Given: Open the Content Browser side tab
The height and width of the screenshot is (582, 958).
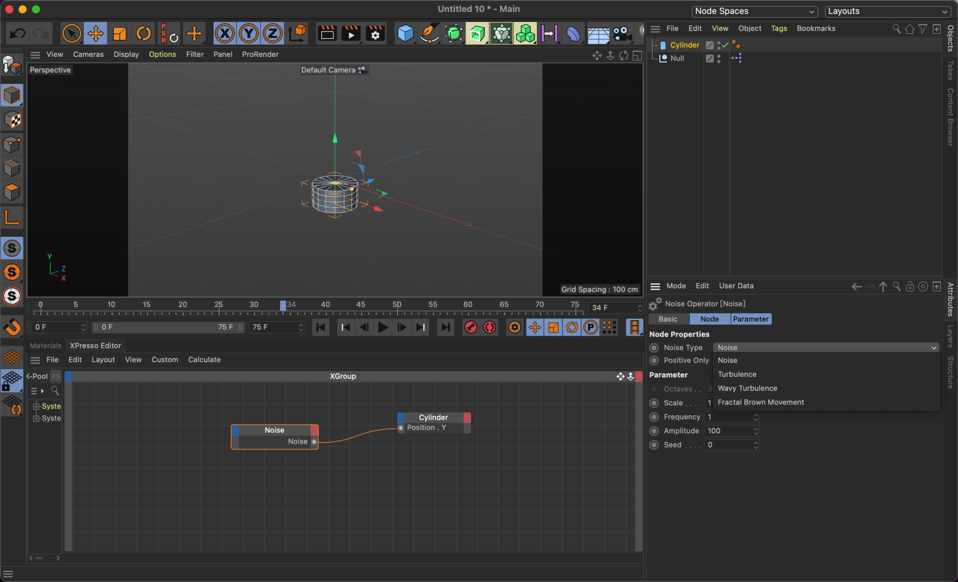Looking at the screenshot, I should [951, 117].
